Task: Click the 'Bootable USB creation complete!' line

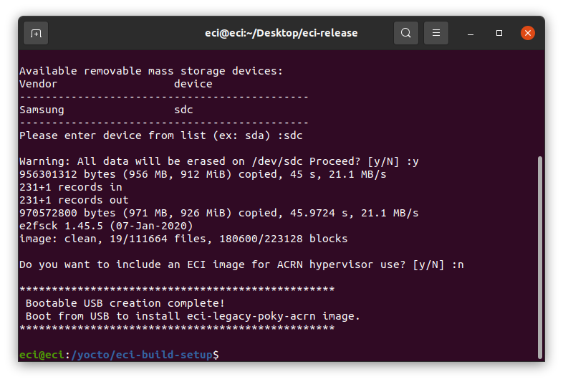Action: [x=125, y=303]
